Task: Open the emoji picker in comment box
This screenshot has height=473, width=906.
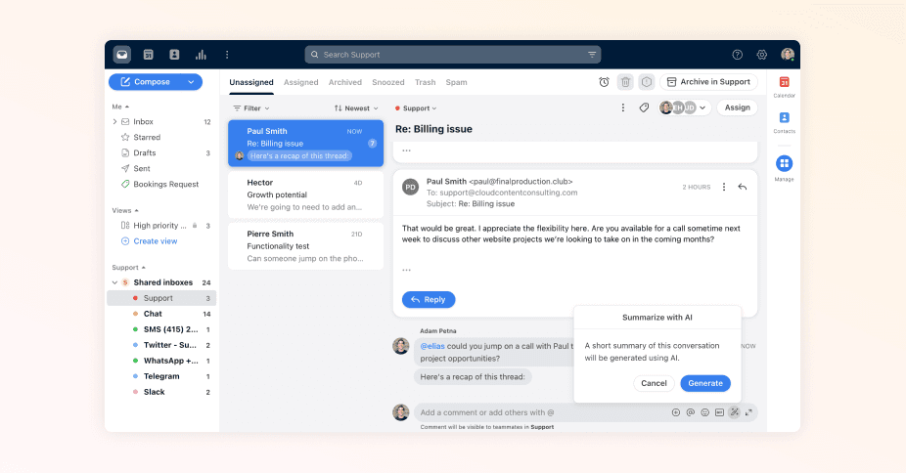Action: pyautogui.click(x=704, y=412)
